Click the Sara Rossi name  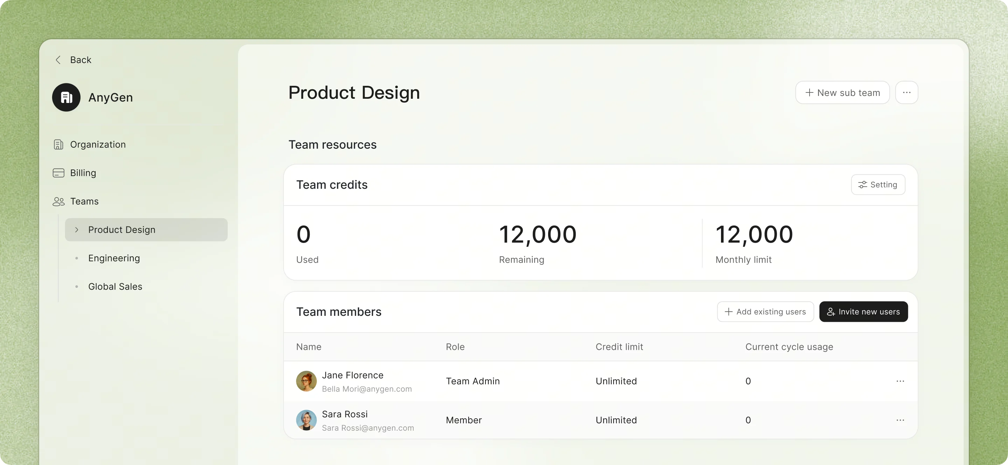[345, 414]
